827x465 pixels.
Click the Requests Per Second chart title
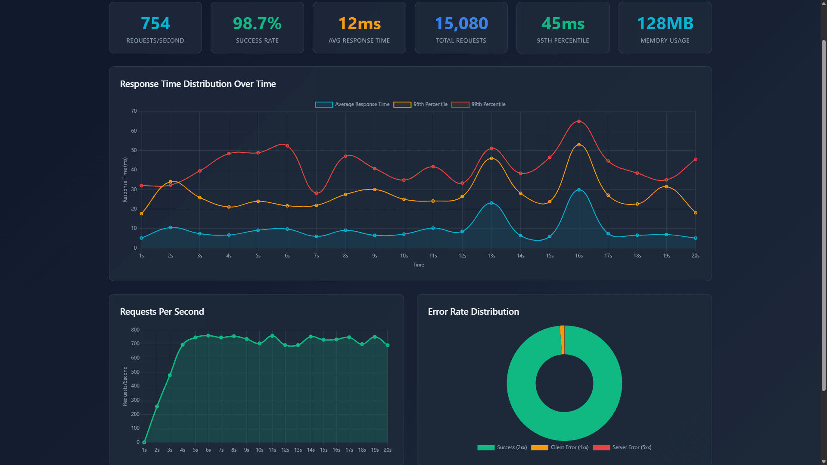pyautogui.click(x=162, y=311)
